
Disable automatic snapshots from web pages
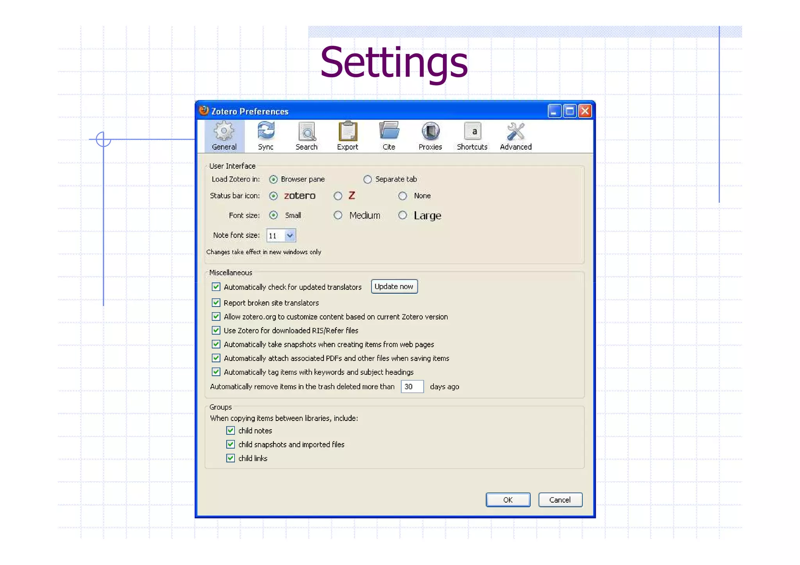tap(216, 344)
